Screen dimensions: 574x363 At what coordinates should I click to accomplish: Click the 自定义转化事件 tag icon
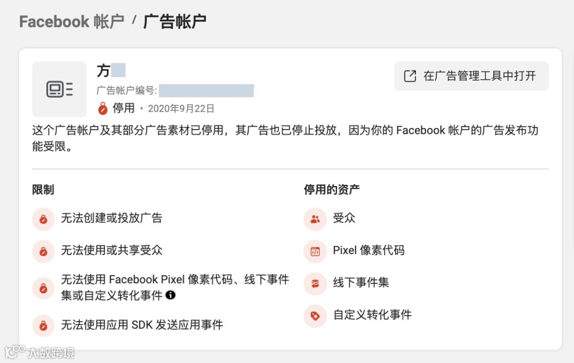tap(315, 315)
